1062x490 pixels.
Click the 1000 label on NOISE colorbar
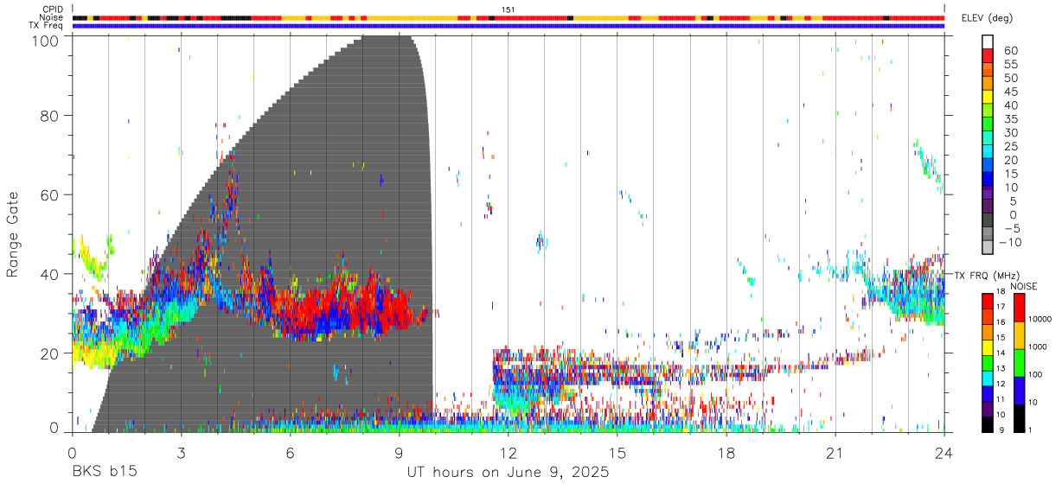click(1038, 348)
